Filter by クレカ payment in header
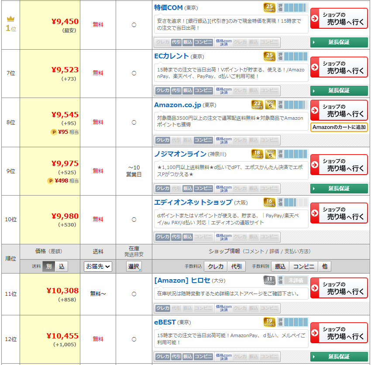This screenshot has height=365, width=371. pyautogui.click(x=216, y=266)
